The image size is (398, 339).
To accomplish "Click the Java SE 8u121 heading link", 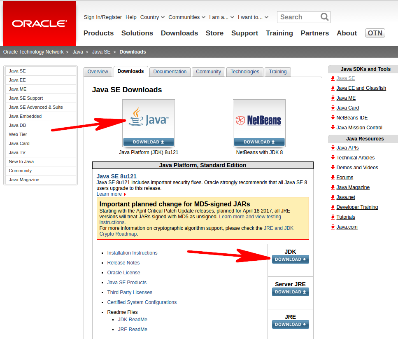I will [x=116, y=176].
